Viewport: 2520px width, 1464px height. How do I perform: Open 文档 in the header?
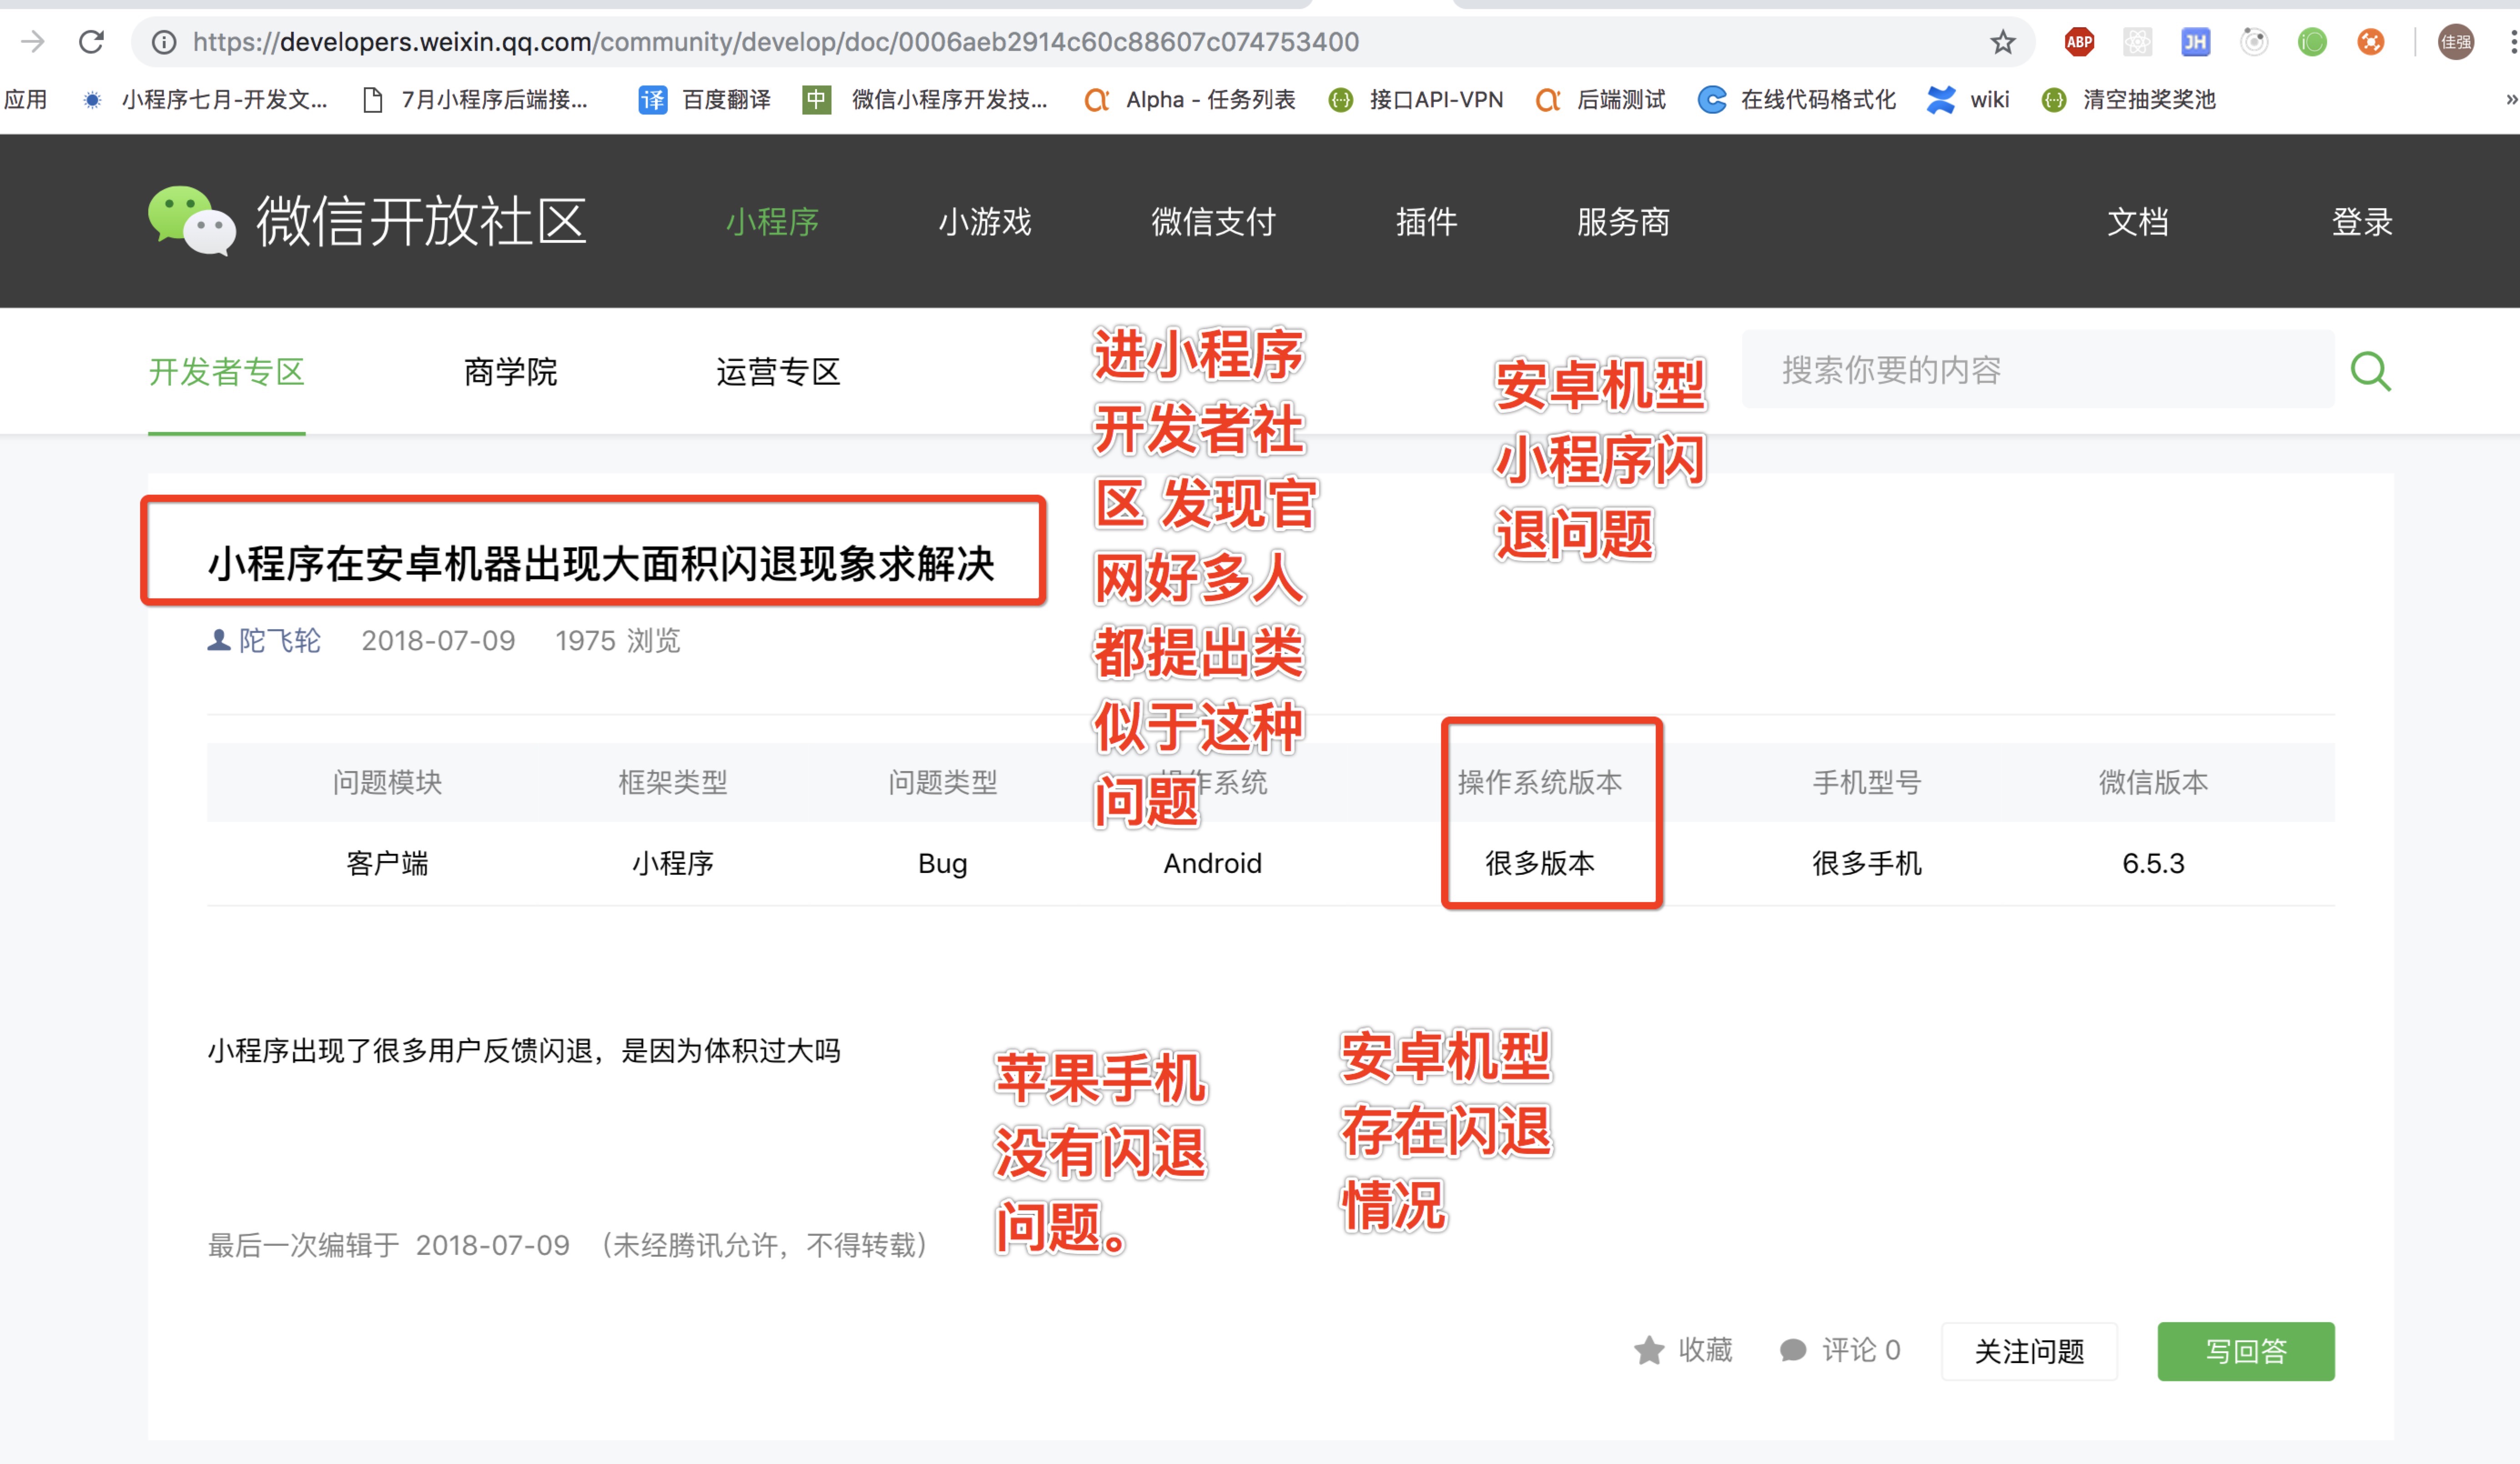click(2138, 221)
